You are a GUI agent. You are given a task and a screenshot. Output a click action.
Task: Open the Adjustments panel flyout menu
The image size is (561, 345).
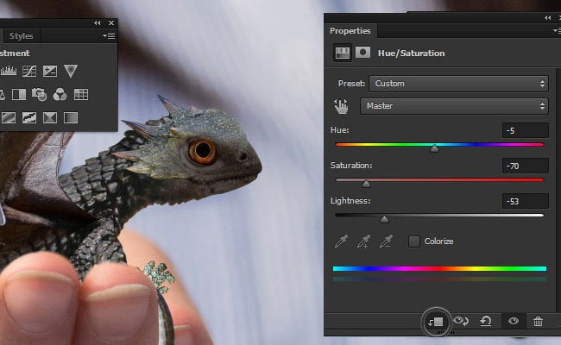coord(109,35)
